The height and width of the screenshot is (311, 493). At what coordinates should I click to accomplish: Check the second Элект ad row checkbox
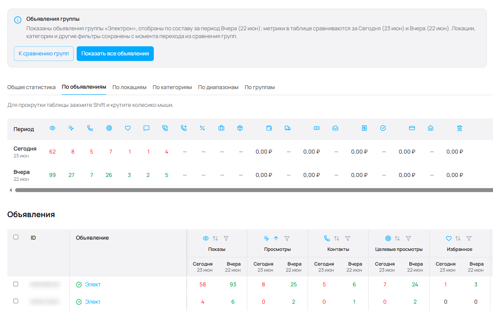point(16,301)
